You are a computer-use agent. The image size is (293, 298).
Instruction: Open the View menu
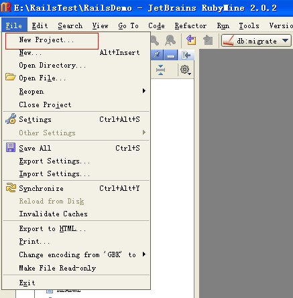tap(100, 25)
